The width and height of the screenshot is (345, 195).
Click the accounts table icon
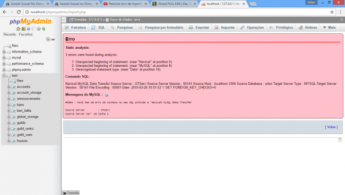14,87
